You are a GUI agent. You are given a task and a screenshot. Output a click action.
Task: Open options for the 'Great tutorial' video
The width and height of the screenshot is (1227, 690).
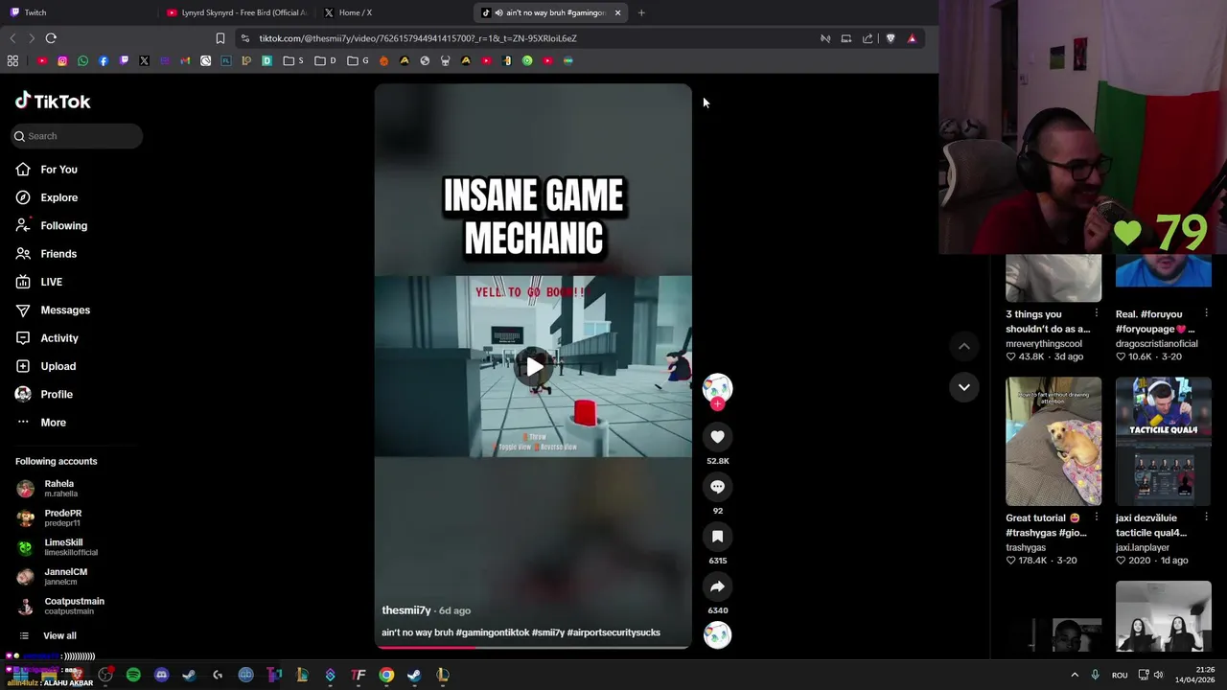click(x=1097, y=517)
